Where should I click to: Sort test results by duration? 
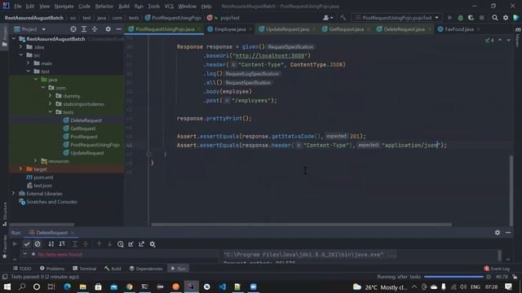[62, 244]
